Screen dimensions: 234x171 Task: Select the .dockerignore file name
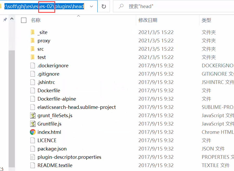(x=53, y=66)
